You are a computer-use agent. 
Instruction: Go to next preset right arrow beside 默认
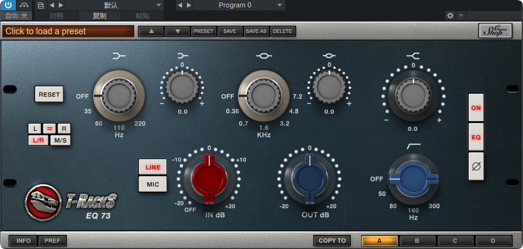coord(61,6)
